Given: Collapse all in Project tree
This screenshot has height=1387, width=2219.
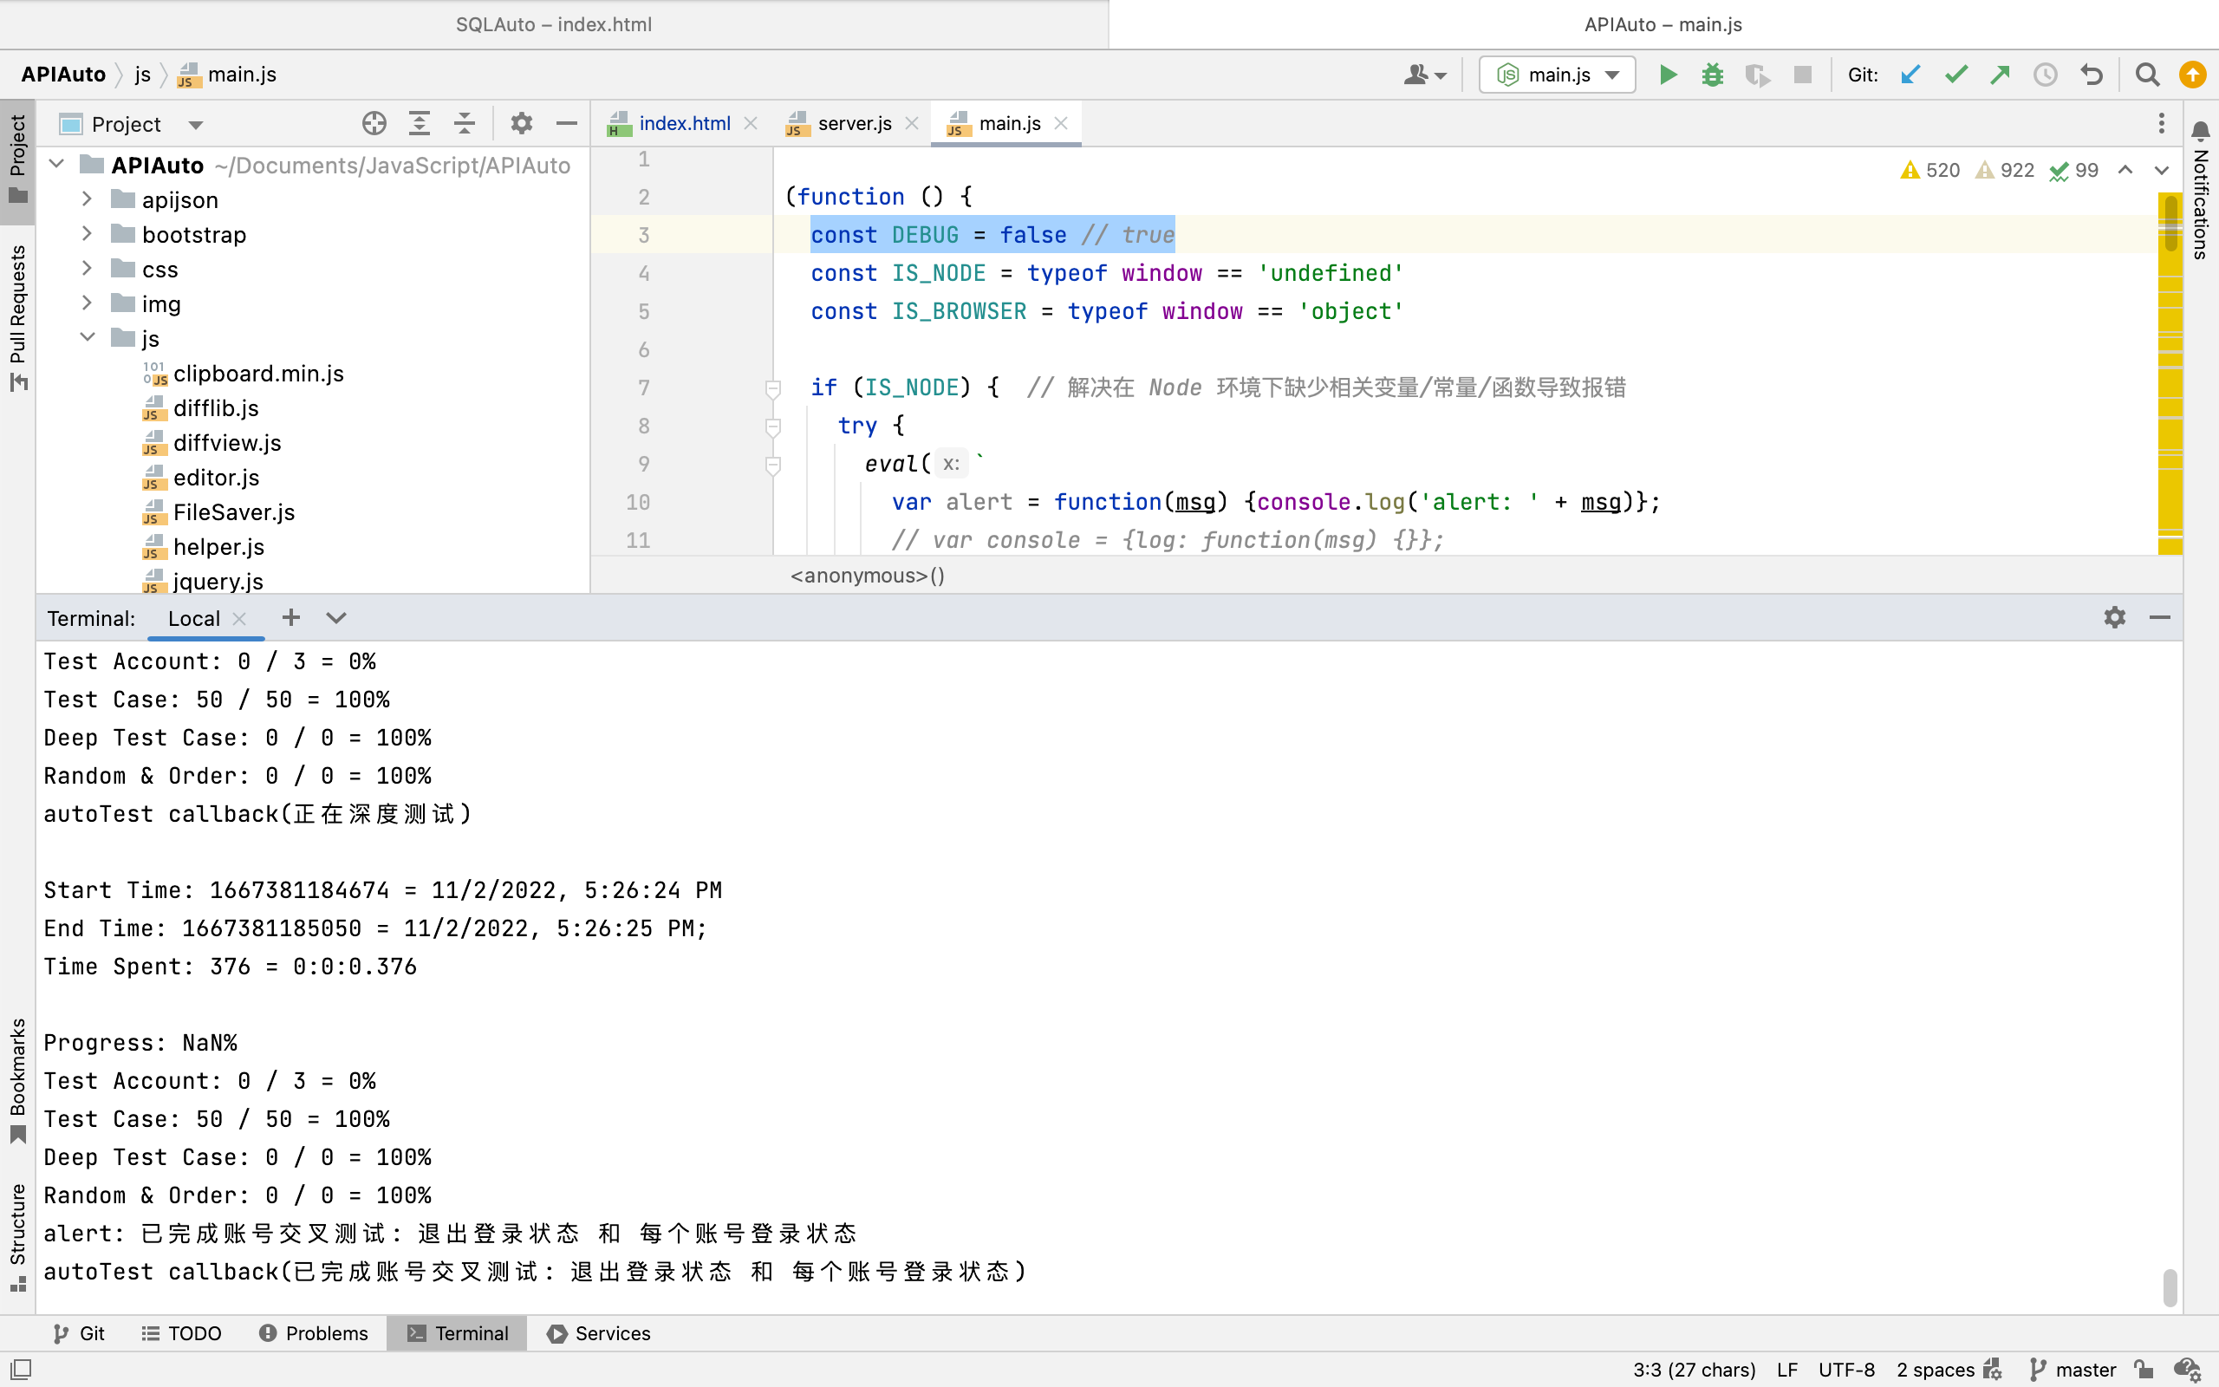Looking at the screenshot, I should tap(465, 123).
